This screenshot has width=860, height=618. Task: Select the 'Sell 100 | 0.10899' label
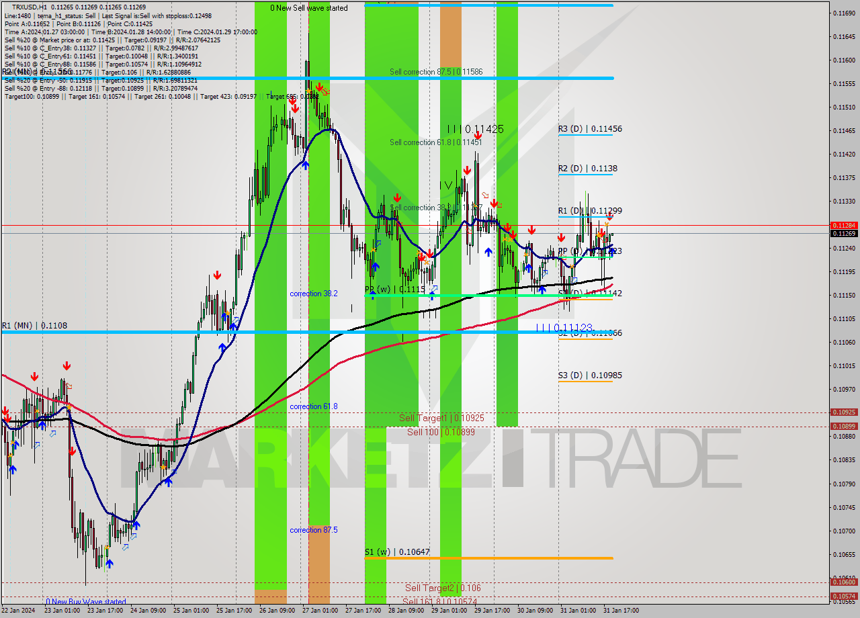(441, 431)
